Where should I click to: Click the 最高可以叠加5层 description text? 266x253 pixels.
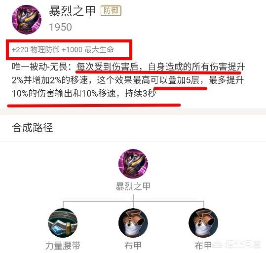pyautogui.click(x=166, y=80)
